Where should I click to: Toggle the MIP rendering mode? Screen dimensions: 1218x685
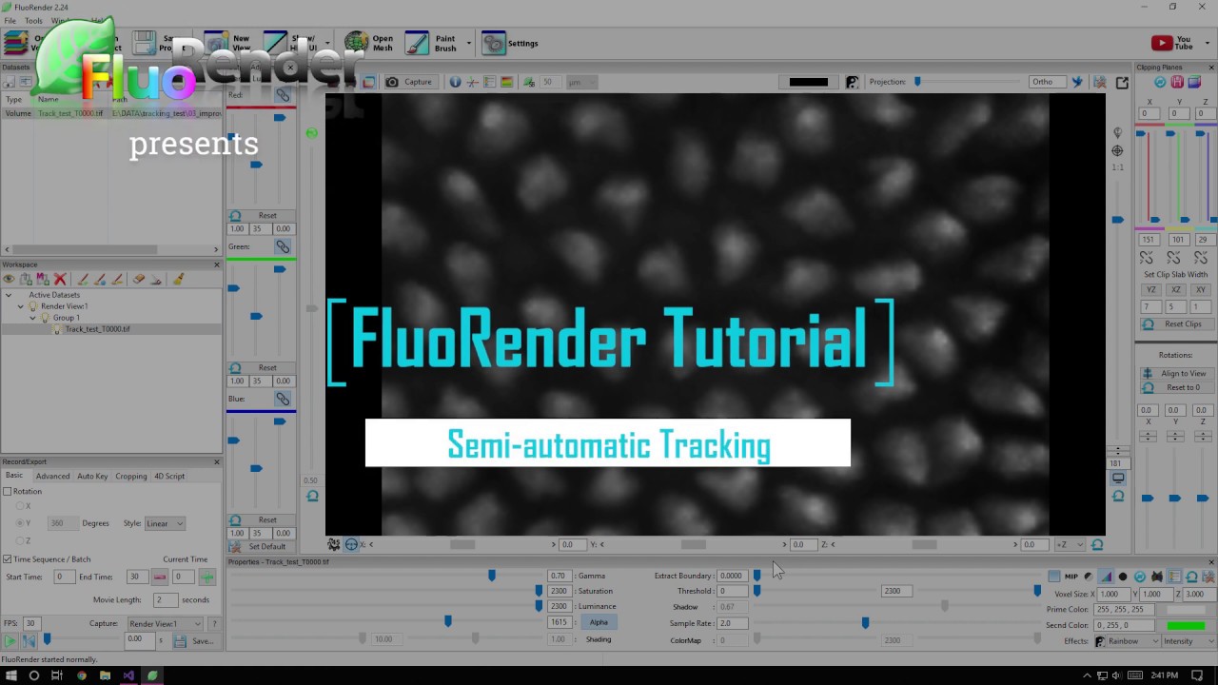(x=1071, y=577)
